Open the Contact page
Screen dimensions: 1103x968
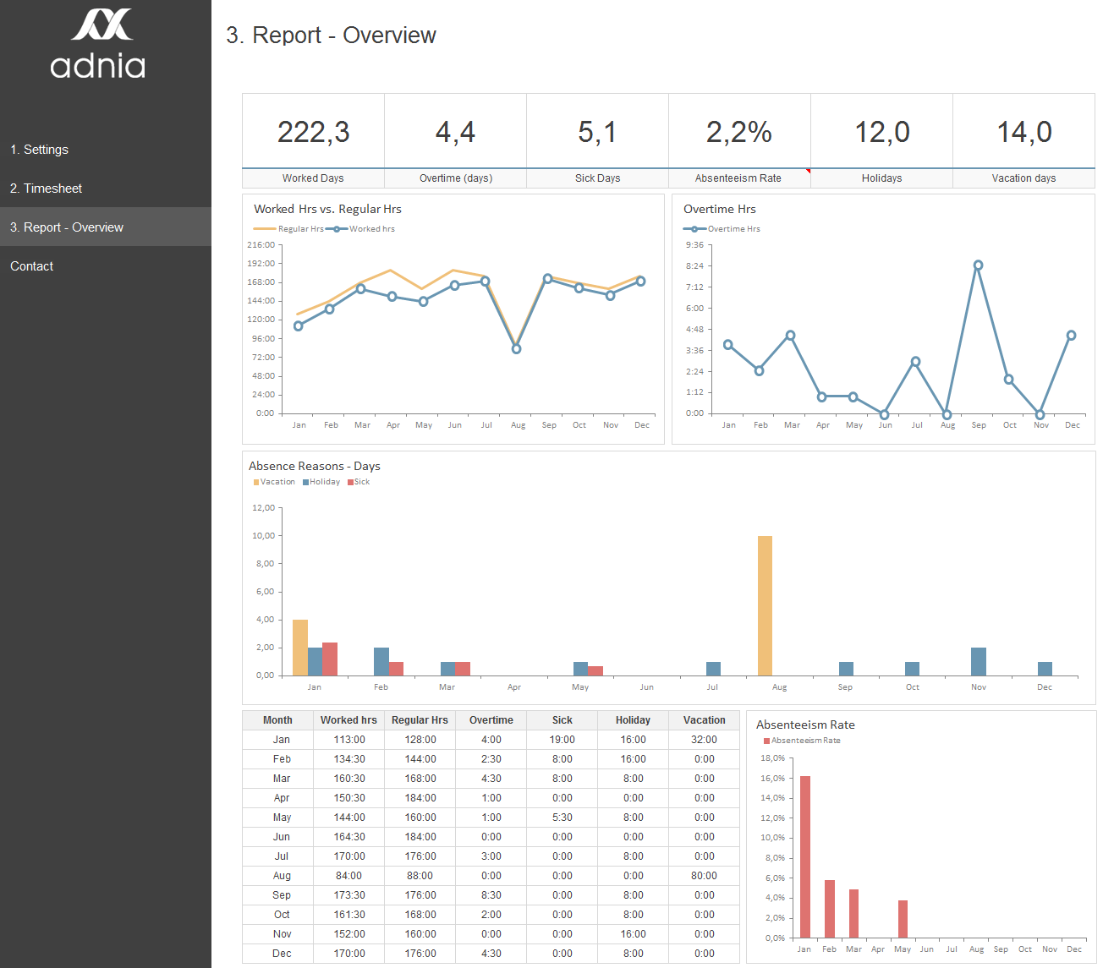click(x=31, y=265)
